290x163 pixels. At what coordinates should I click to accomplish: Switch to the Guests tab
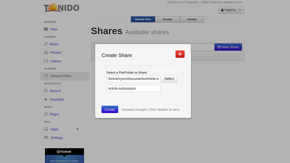click(x=167, y=19)
